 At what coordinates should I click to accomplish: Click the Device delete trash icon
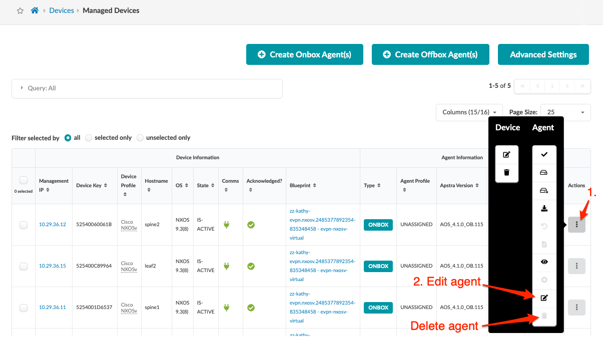pyautogui.click(x=506, y=173)
